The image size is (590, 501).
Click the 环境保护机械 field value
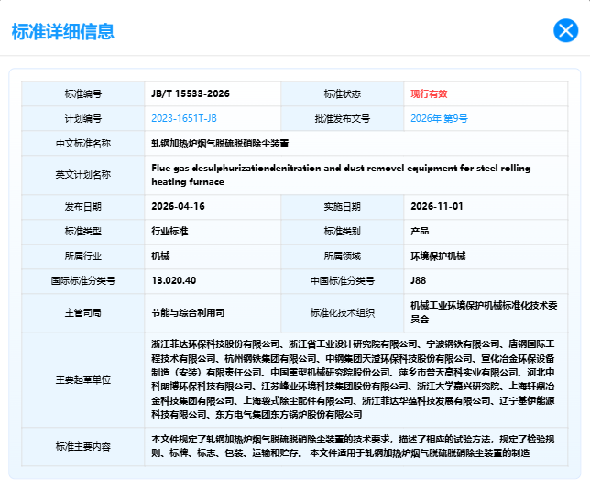[438, 256]
